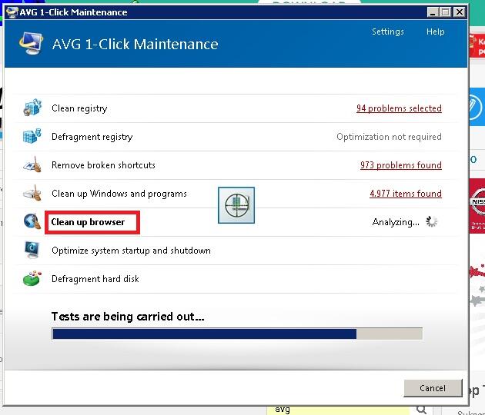Minimize the AVG 1-Click Maintenance window
485x415 pixels.
433,12
